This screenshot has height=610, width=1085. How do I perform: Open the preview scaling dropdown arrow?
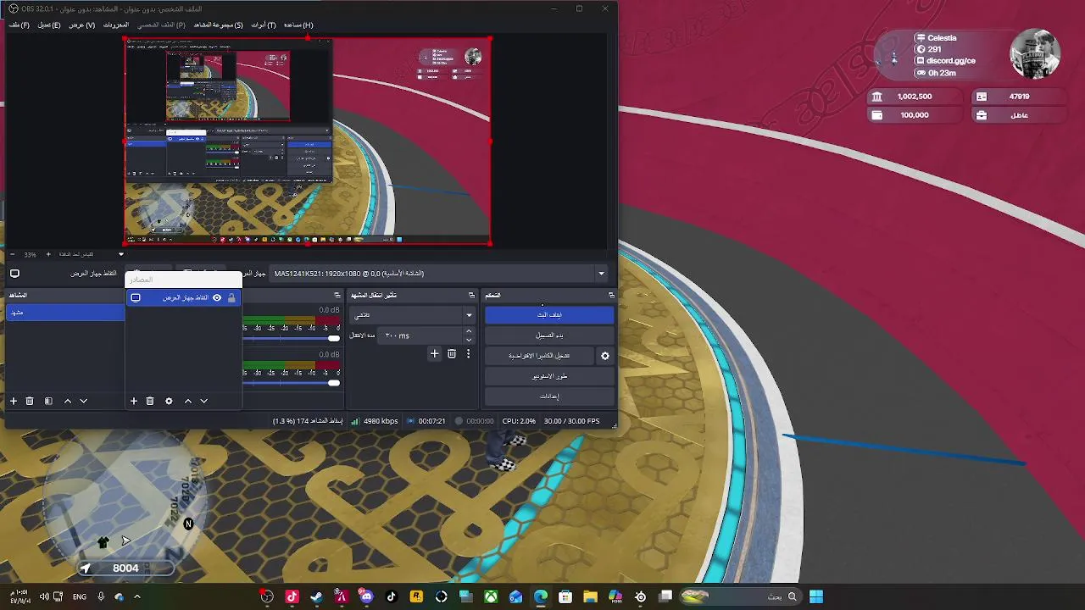pyautogui.click(x=120, y=254)
